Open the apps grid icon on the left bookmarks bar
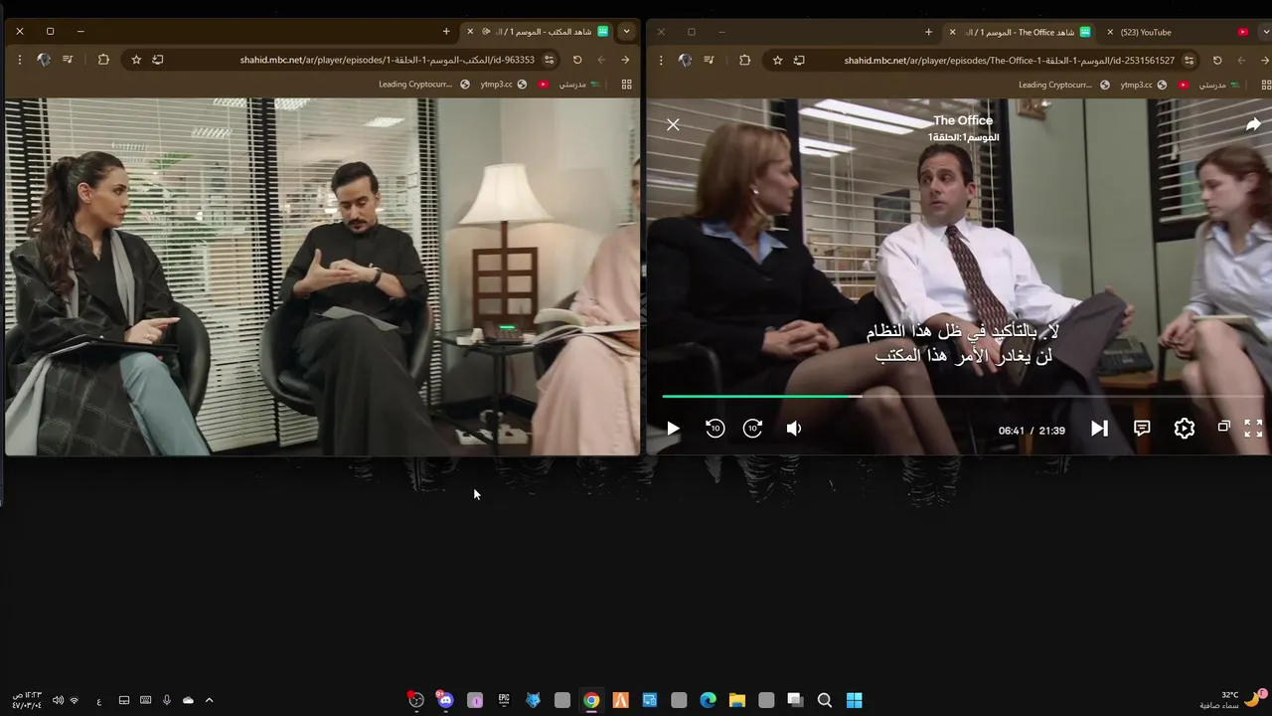This screenshot has width=1272, height=716. click(626, 85)
